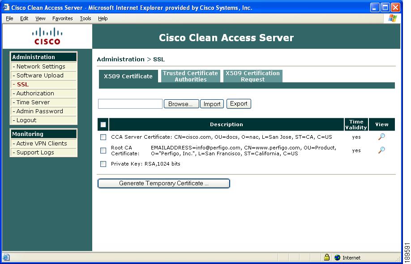Click 'Private Key: RSA,1024 bits' text
Screen dimensions: 411x264
pyautogui.click(x=146, y=164)
